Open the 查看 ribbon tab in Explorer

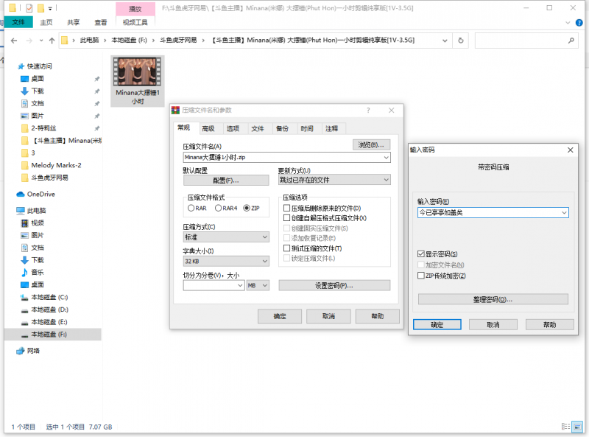point(101,22)
